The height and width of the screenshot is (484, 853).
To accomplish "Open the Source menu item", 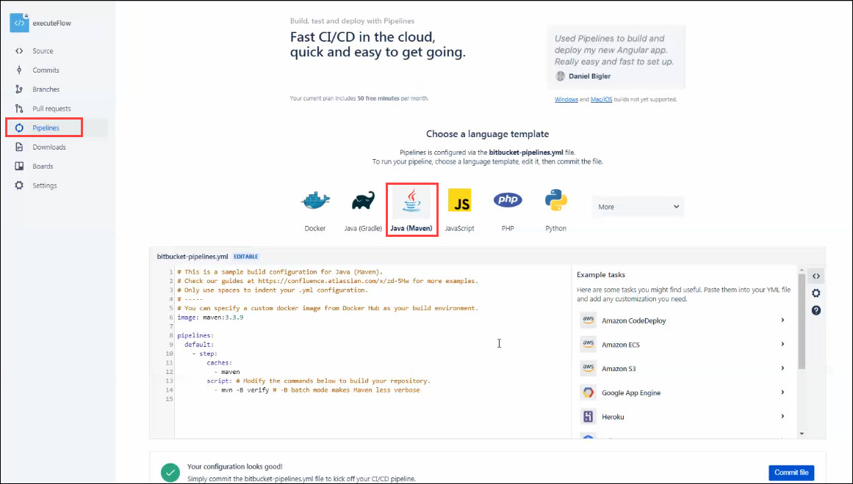I will pyautogui.click(x=43, y=51).
